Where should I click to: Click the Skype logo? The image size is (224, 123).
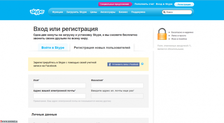[37, 12]
